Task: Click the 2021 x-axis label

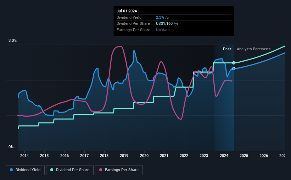Action: [164, 156]
